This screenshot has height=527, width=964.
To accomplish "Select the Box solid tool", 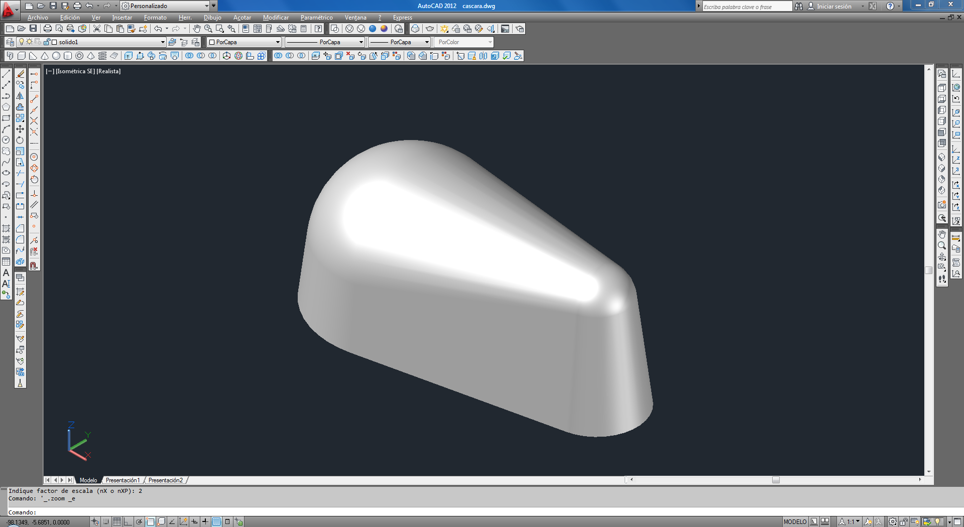I will click(22, 56).
